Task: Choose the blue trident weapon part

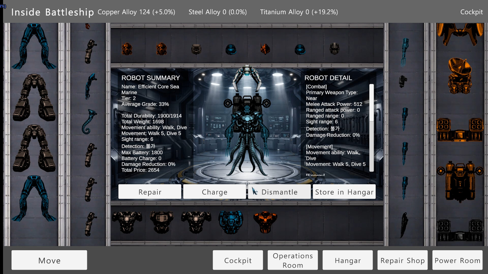Action: tap(404, 52)
